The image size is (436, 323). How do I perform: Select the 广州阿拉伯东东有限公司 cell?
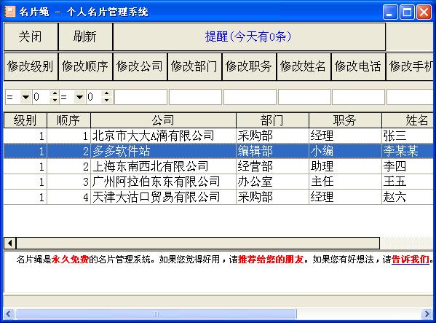click(x=163, y=182)
